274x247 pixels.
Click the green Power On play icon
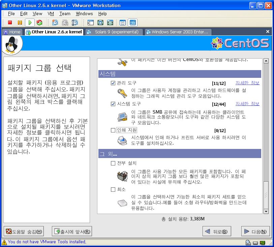[x=30, y=23]
